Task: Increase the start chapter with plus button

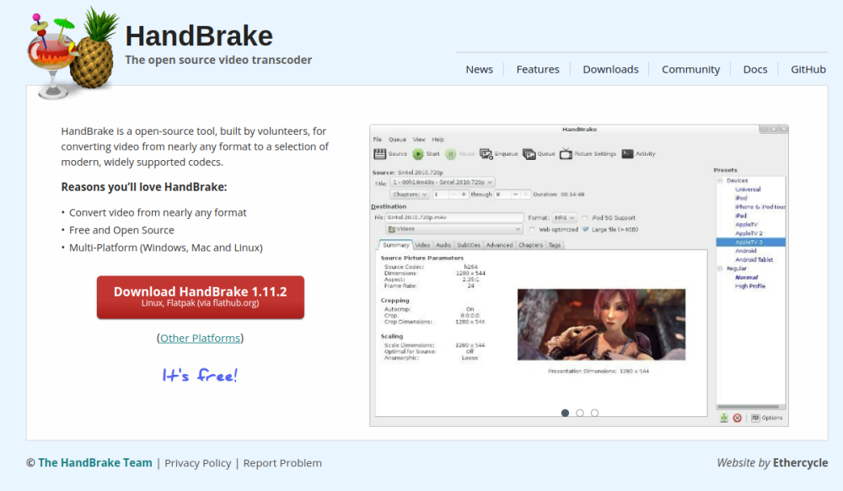Action: (x=464, y=195)
